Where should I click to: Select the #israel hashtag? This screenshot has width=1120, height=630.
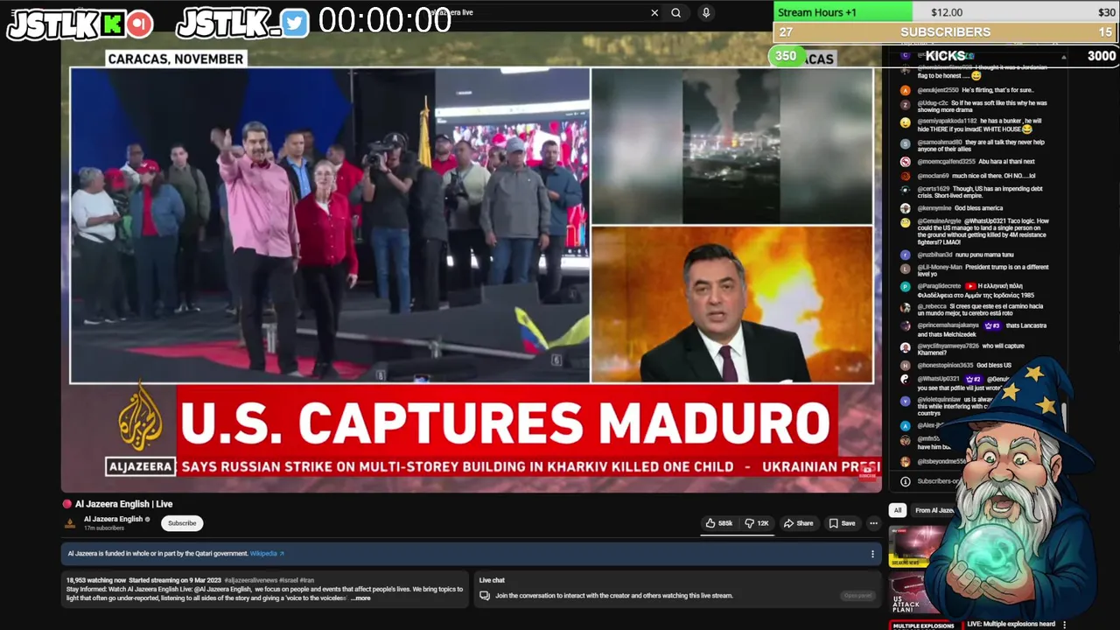[290, 580]
